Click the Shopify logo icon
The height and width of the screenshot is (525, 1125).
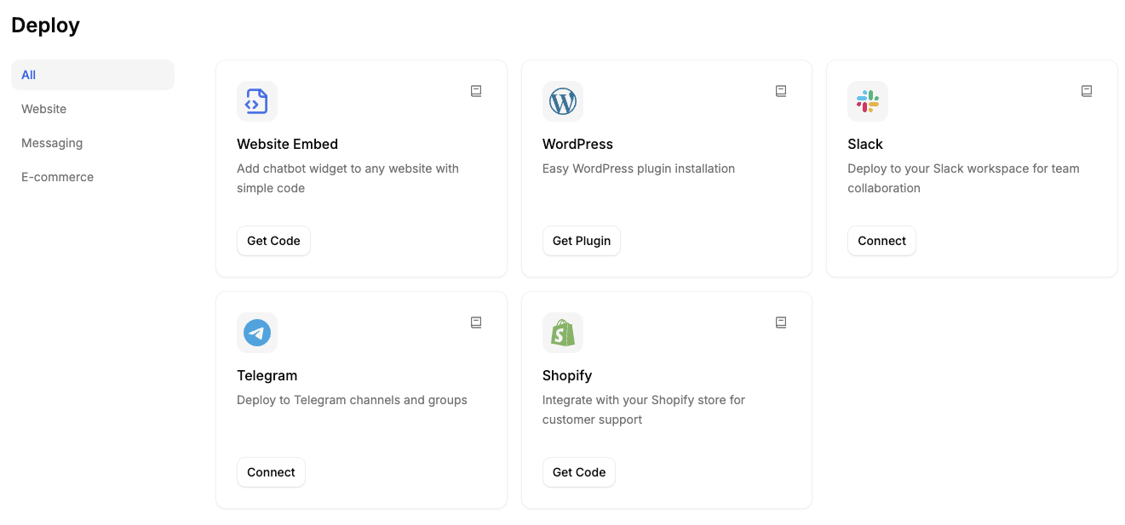(562, 333)
